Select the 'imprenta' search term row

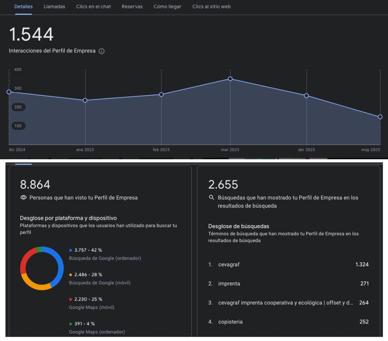[x=288, y=283]
